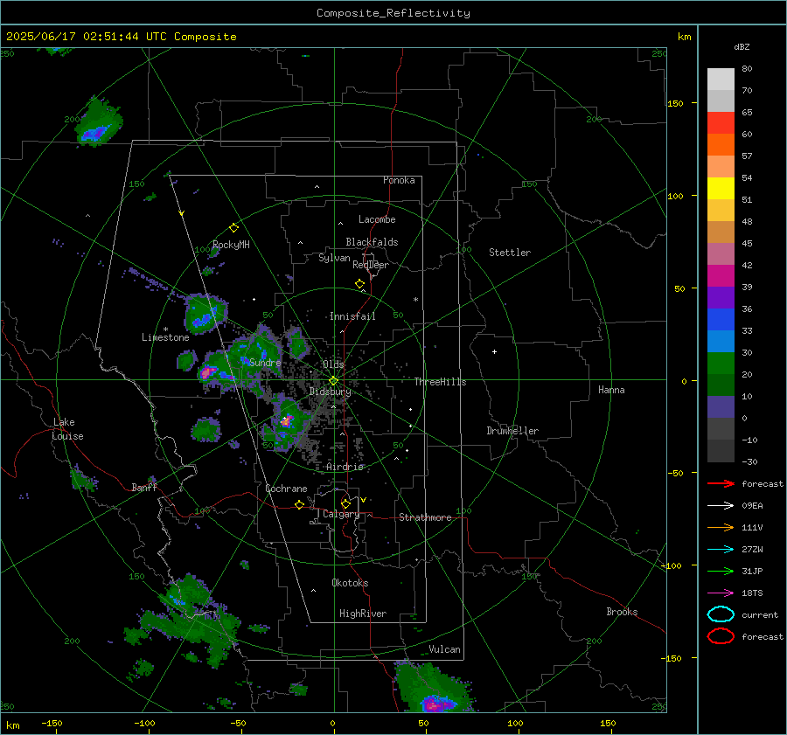Click the dBZ legend heading

(x=742, y=46)
